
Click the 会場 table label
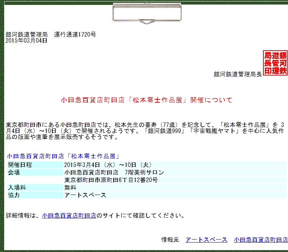point(35,172)
